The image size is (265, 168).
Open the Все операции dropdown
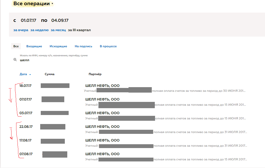[33, 4]
